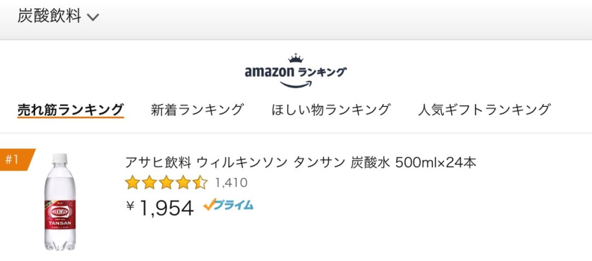592x261 pixels.
Task: Click the orange #1 rank badge
Action: point(14,160)
